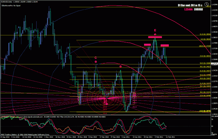Click the Fibonacci label '38.2 @1.34623'

(x=205, y=67)
